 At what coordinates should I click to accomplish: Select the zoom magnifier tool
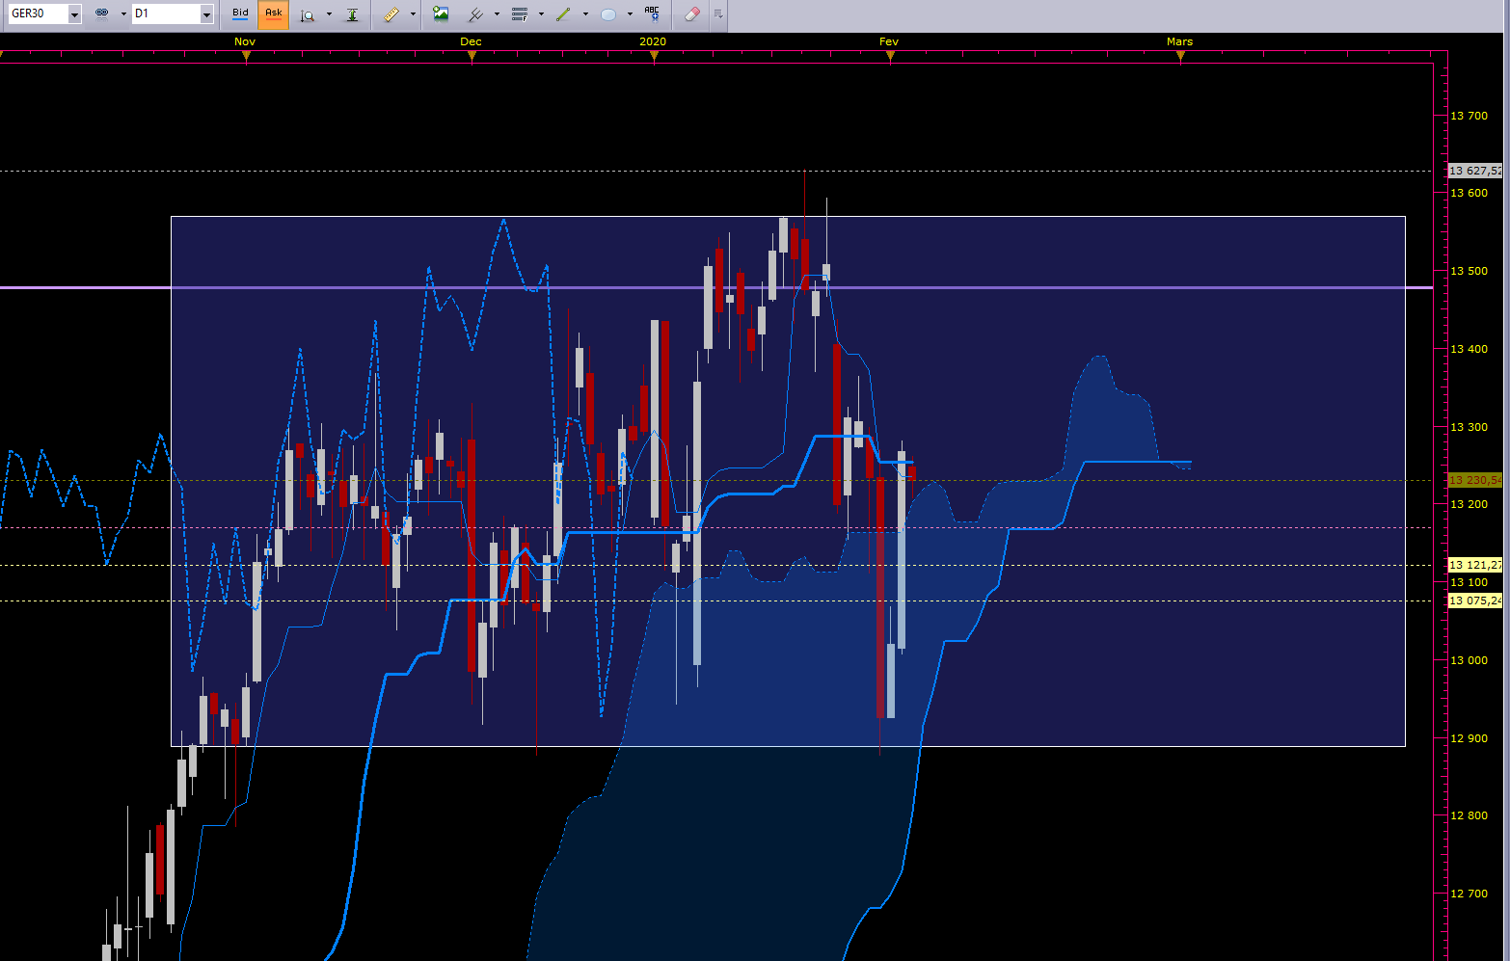click(x=308, y=14)
